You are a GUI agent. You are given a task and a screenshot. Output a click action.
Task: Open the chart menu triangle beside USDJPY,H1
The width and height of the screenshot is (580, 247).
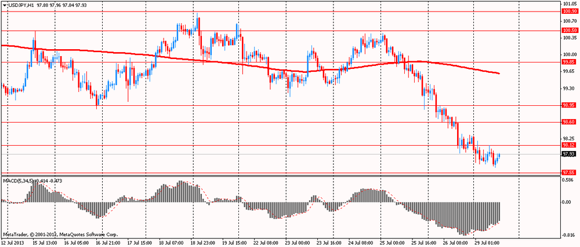click(3, 6)
